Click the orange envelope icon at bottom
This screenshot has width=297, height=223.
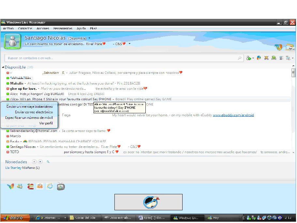point(40,186)
